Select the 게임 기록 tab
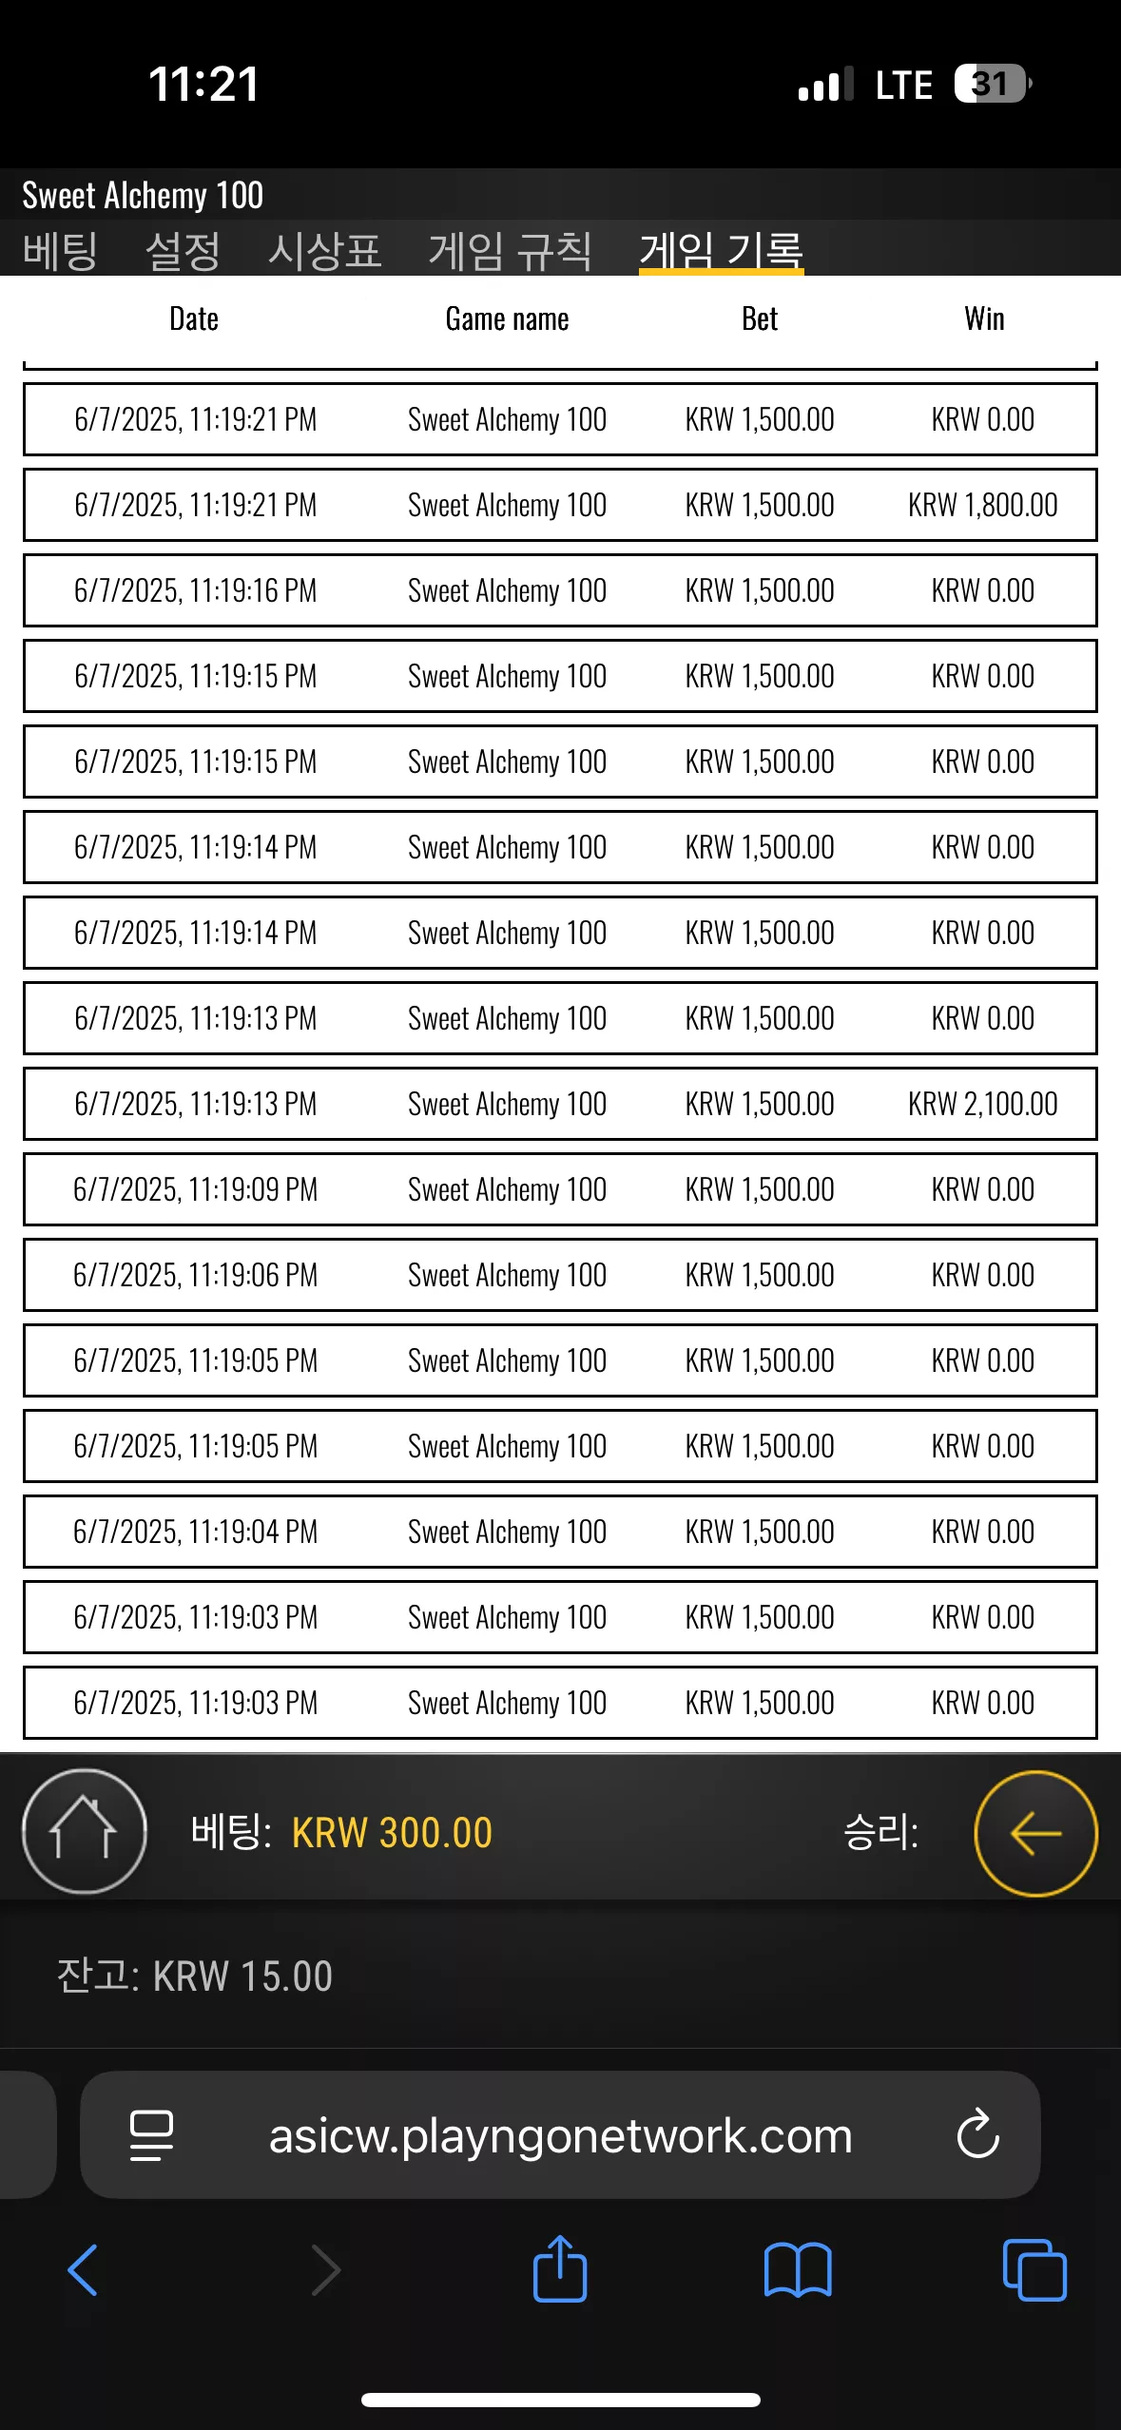 tap(722, 251)
